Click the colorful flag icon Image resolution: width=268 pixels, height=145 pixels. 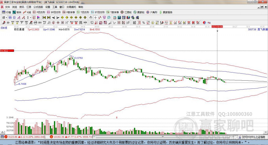click(39, 18)
